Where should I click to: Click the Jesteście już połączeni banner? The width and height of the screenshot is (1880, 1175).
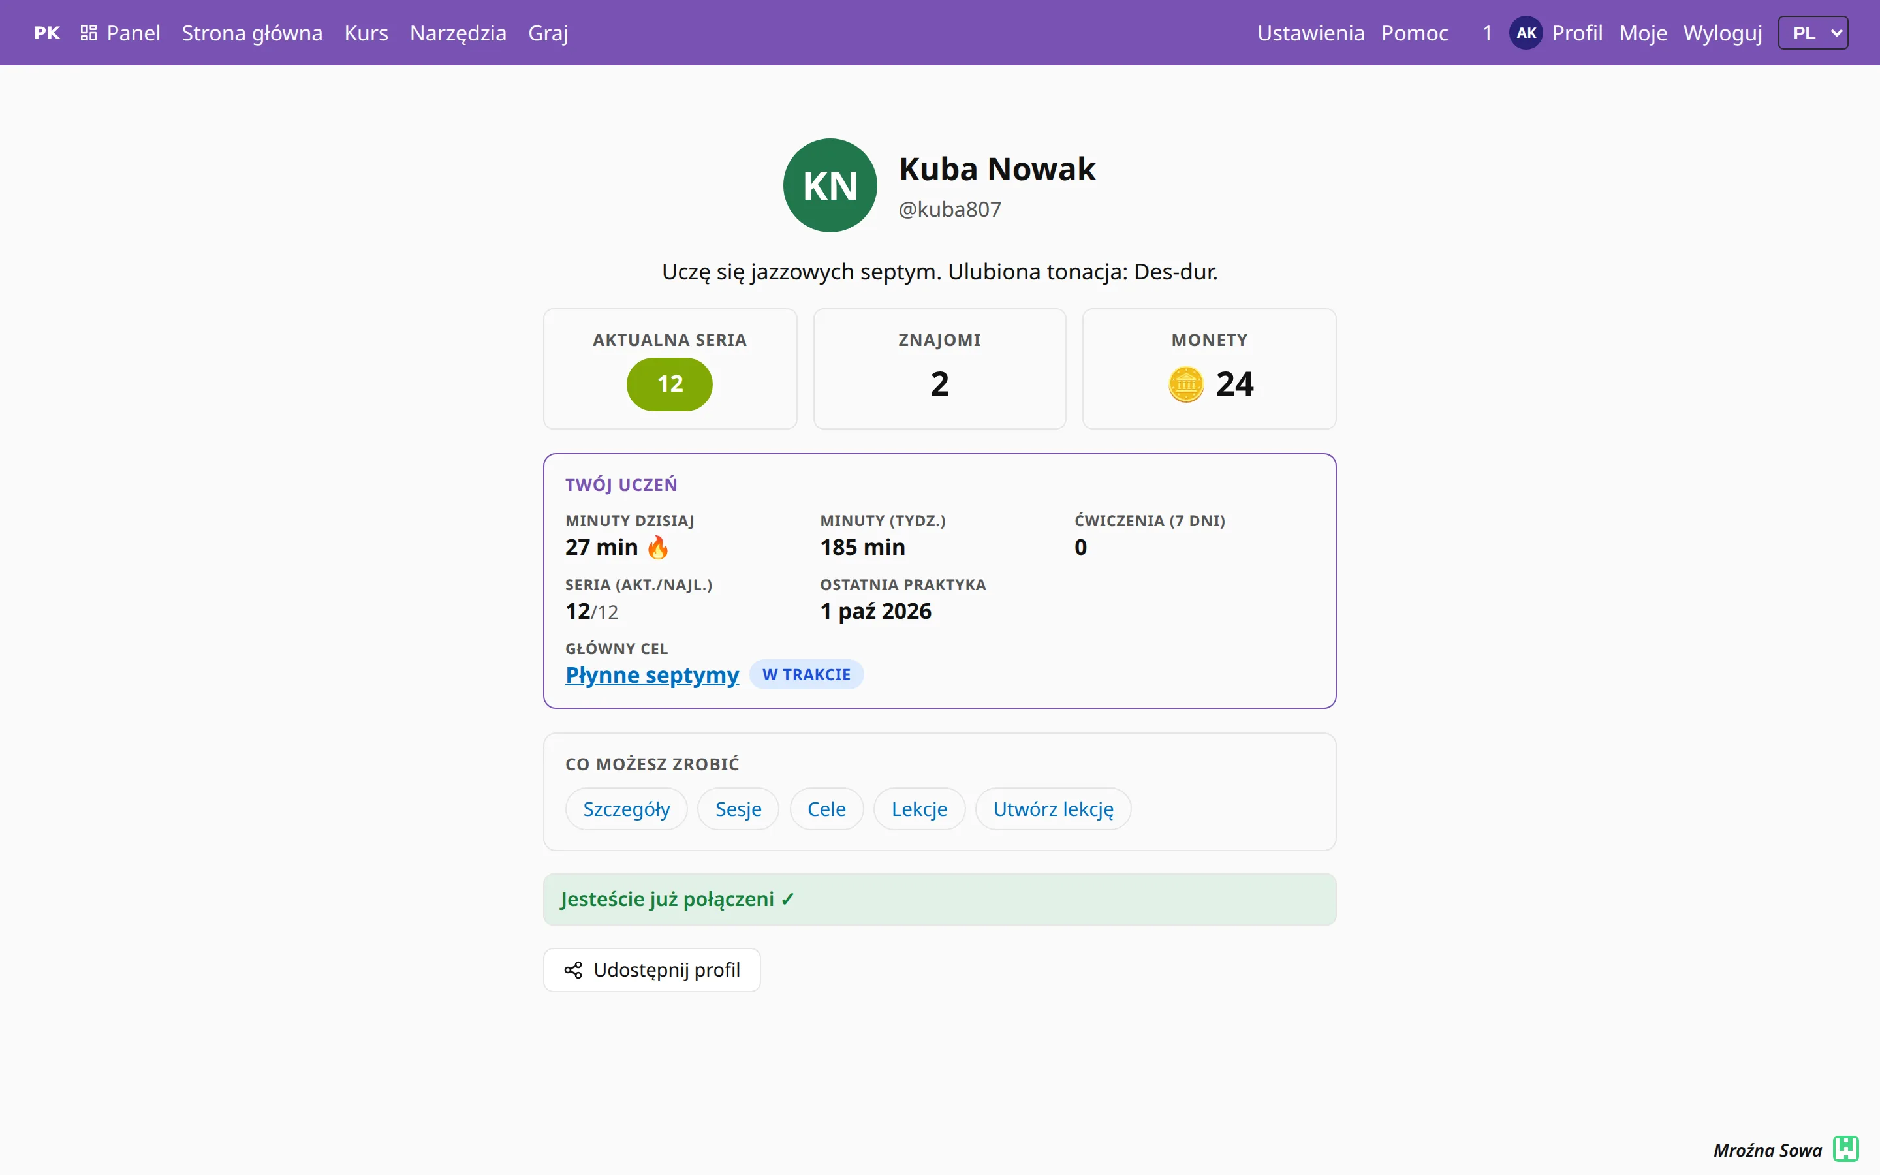click(939, 899)
